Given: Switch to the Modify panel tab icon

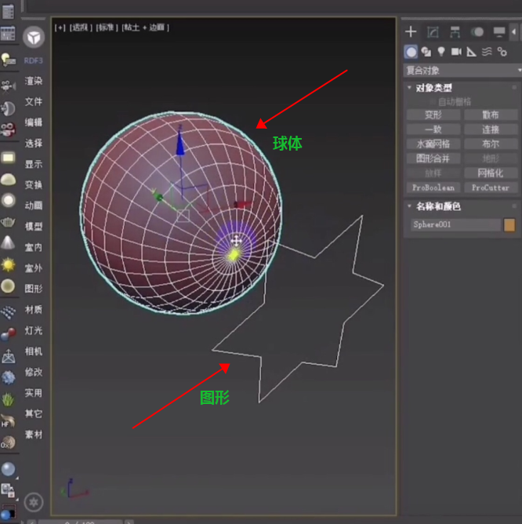Looking at the screenshot, I should coord(433,32).
